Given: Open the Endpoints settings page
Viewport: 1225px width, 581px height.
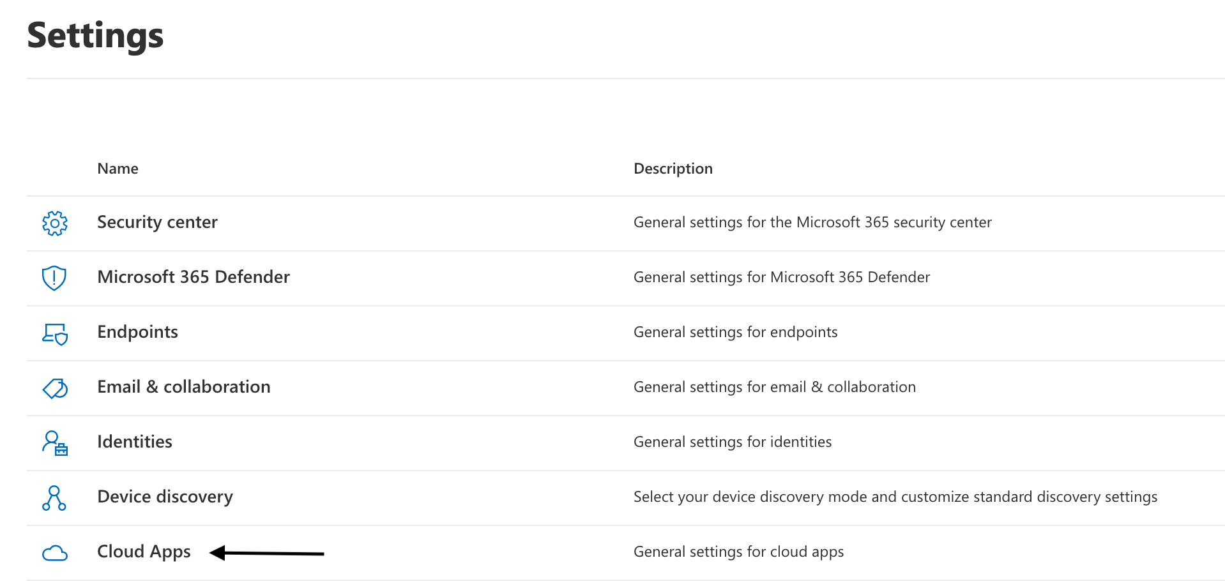Looking at the screenshot, I should [137, 332].
